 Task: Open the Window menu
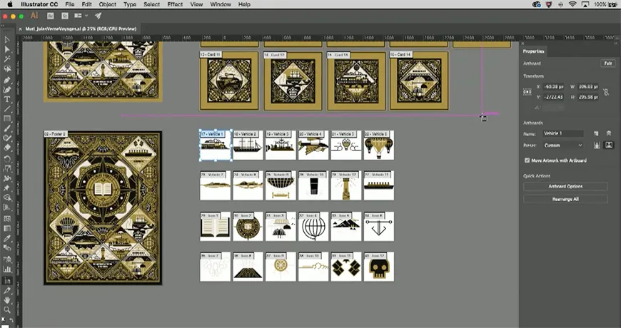(x=221, y=4)
